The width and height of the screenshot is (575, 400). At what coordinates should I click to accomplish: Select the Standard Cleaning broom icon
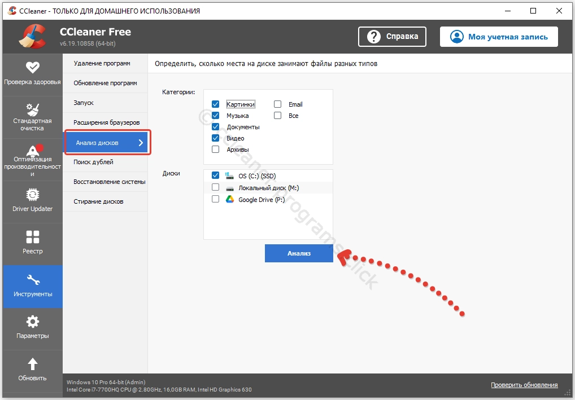tap(32, 109)
